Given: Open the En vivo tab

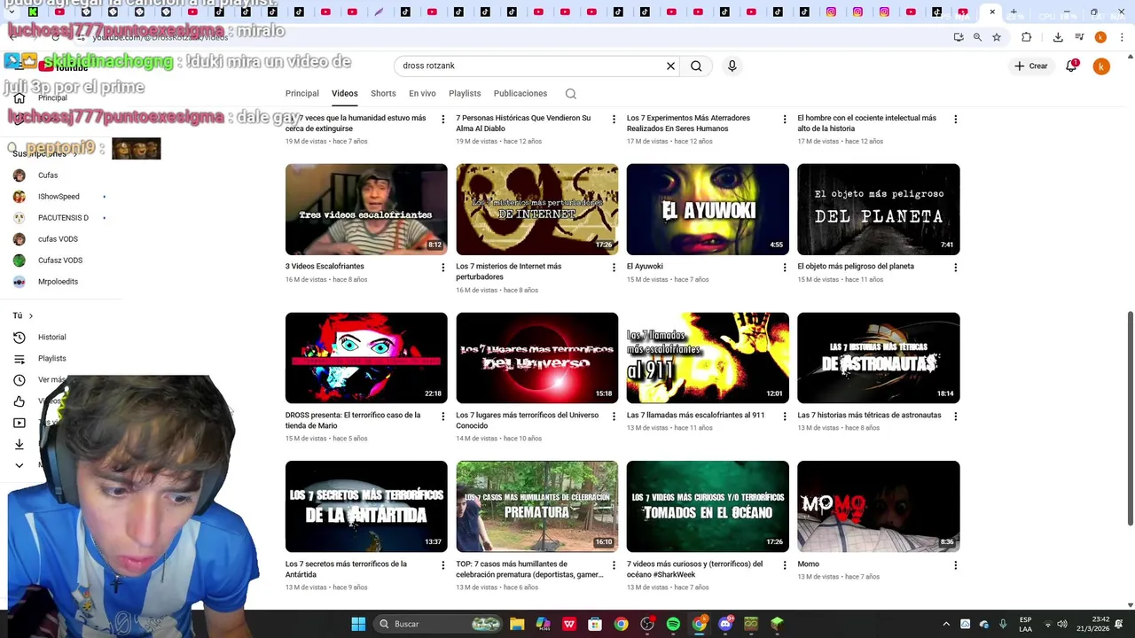Looking at the screenshot, I should pos(422,93).
